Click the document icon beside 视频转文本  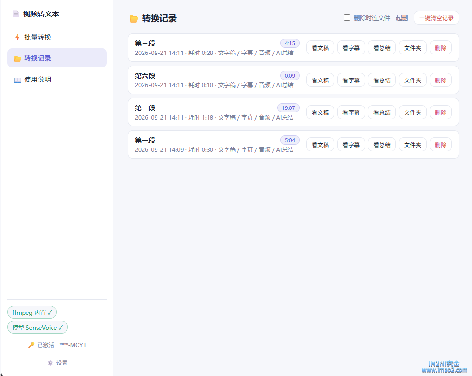[16, 14]
